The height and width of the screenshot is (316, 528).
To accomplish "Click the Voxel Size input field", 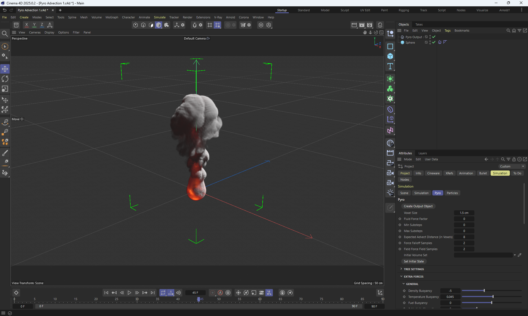I will click(464, 213).
